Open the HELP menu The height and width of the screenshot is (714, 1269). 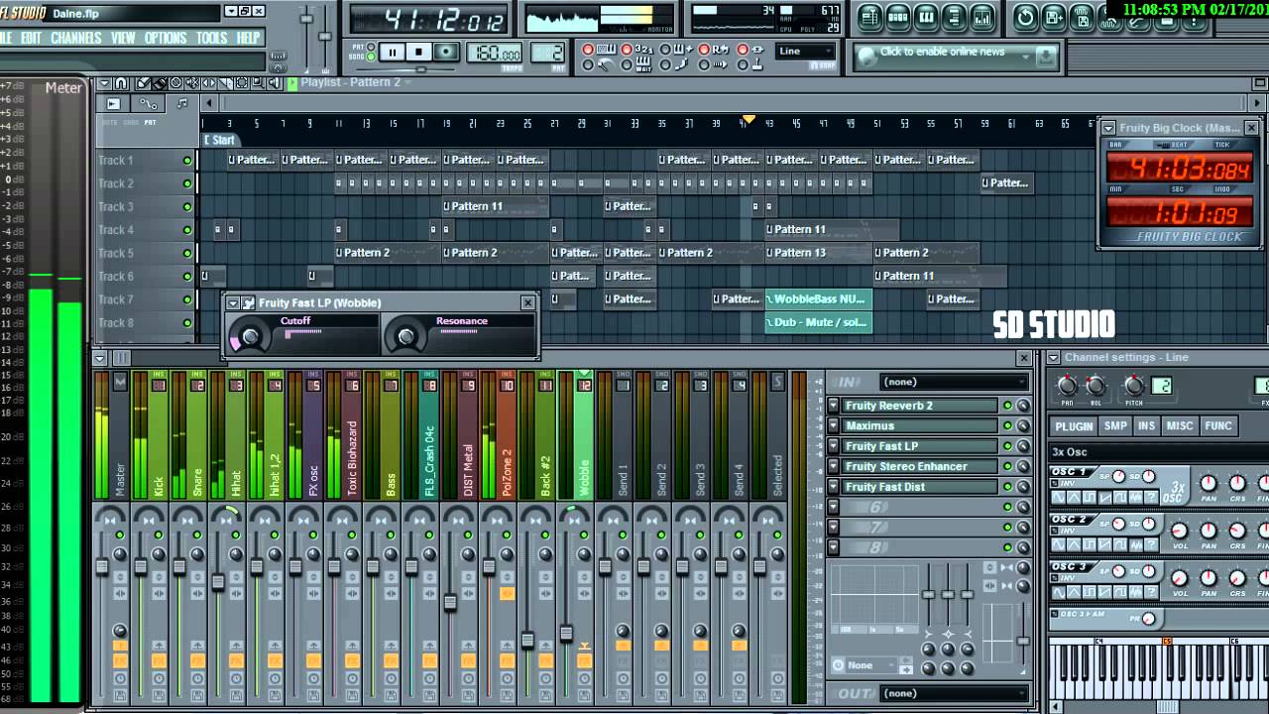(248, 38)
